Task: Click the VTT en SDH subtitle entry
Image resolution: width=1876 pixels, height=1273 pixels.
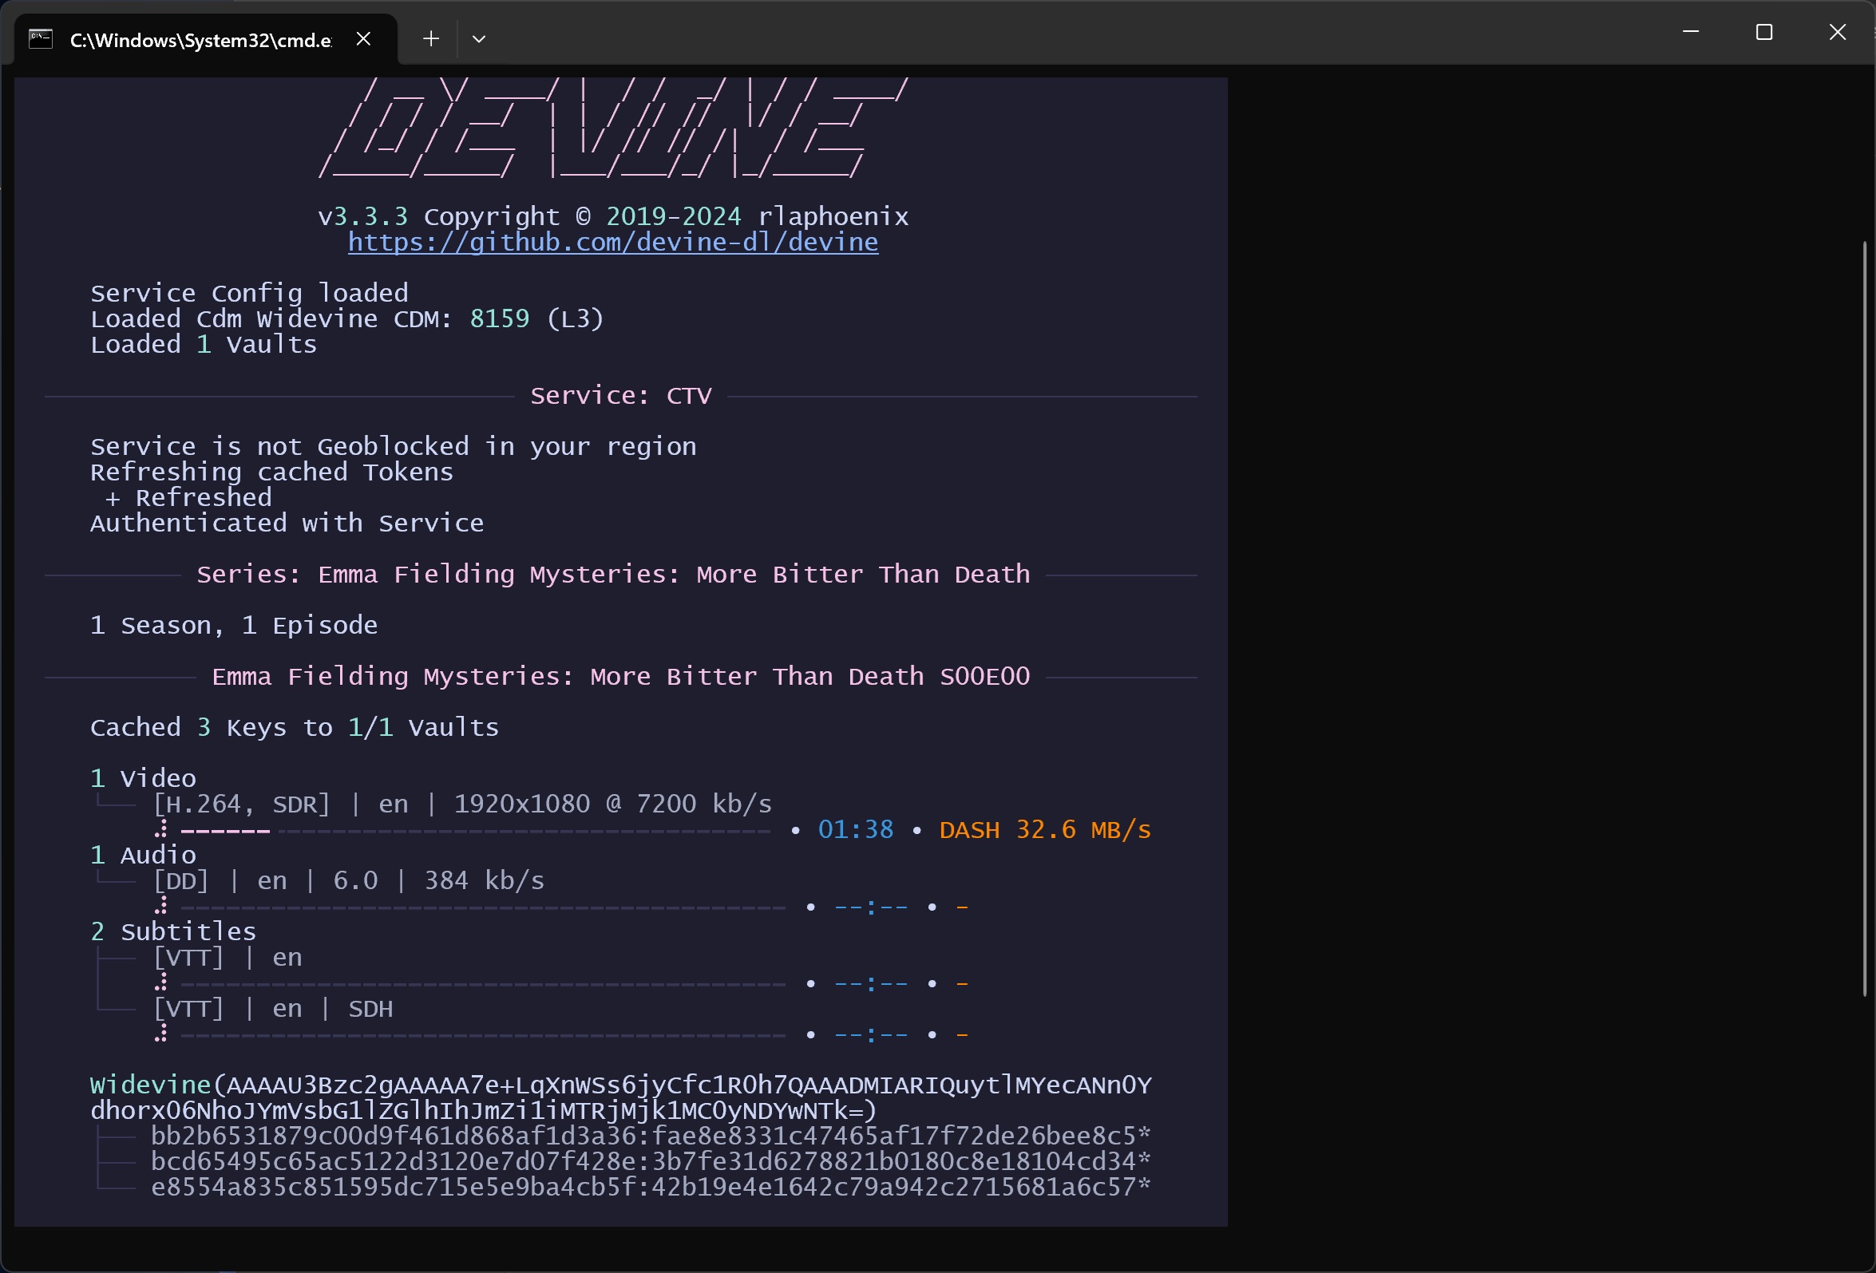Action: [273, 1009]
